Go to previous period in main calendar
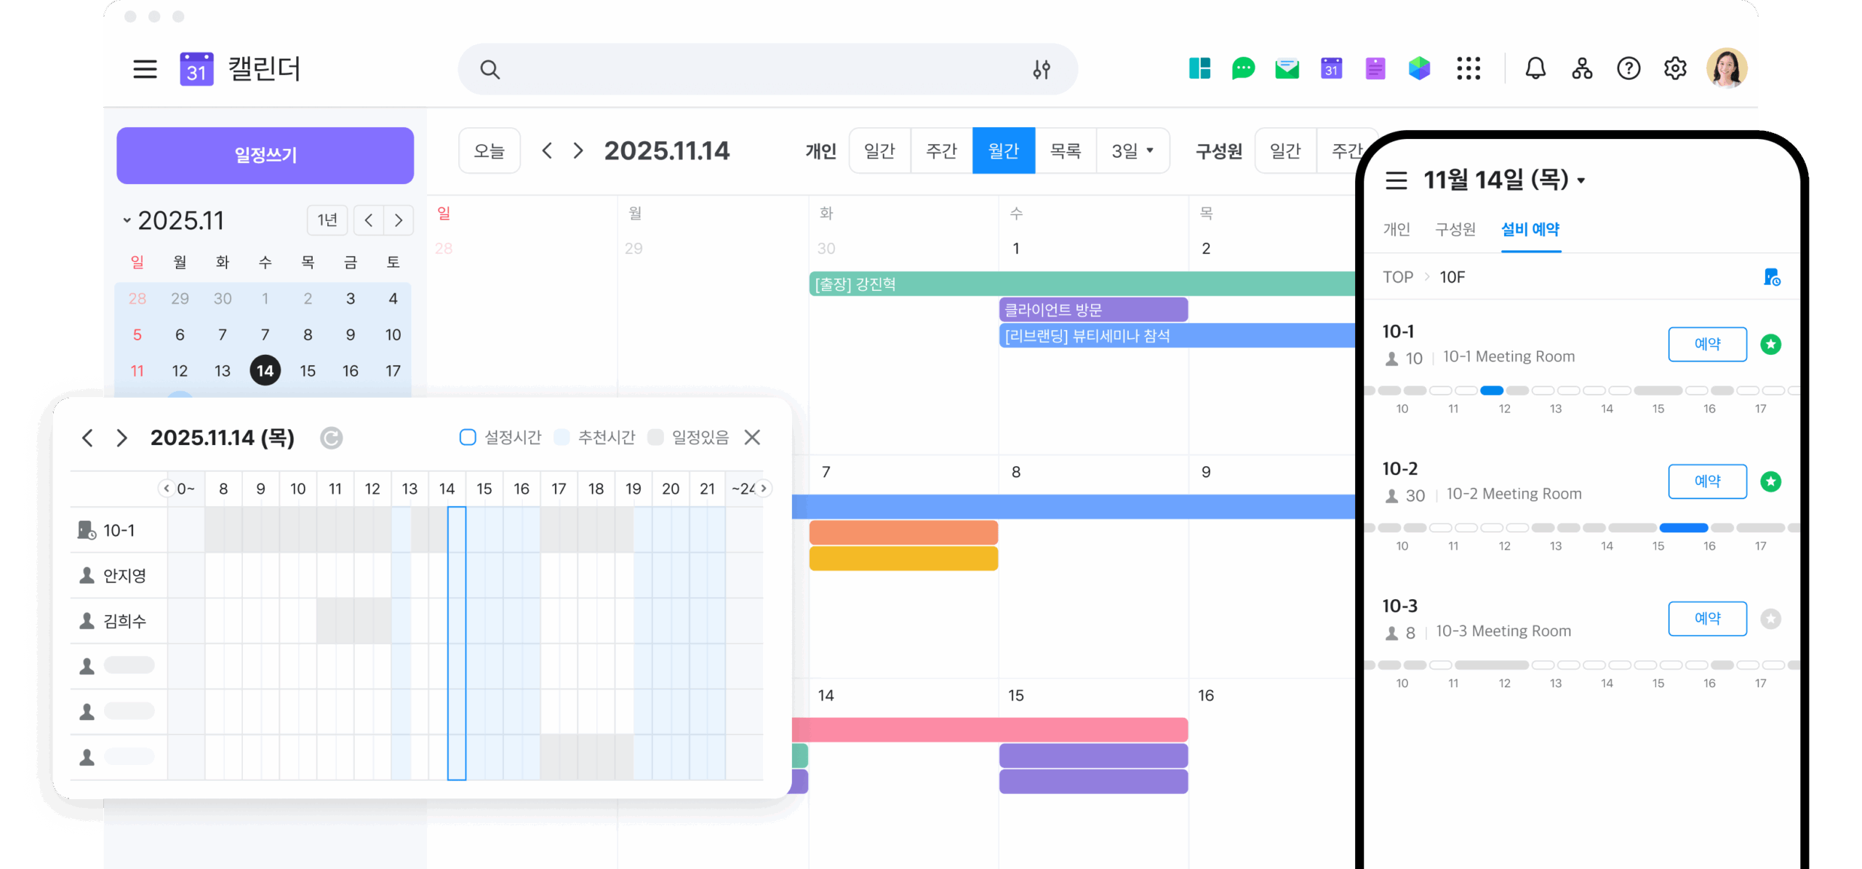This screenshot has width=1862, height=869. point(547,151)
